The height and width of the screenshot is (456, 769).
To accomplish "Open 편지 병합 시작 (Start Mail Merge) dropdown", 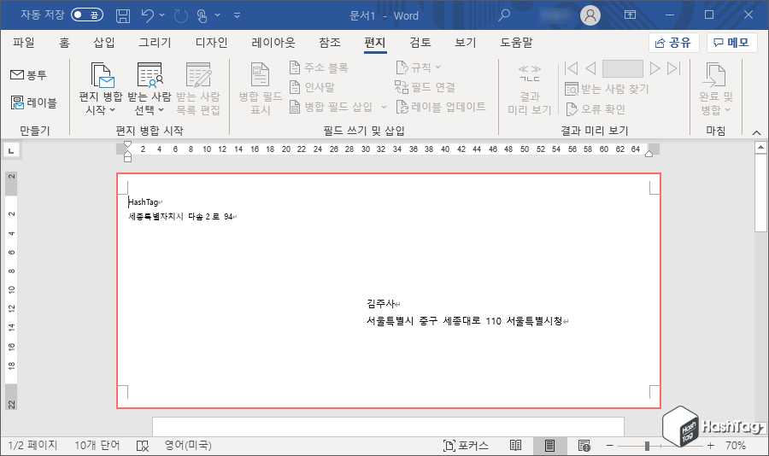I will pos(101,88).
